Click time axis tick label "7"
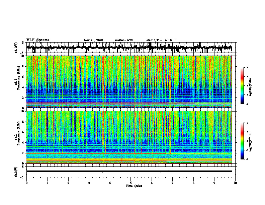Screen dimensions: 265x205 click(x=173, y=183)
